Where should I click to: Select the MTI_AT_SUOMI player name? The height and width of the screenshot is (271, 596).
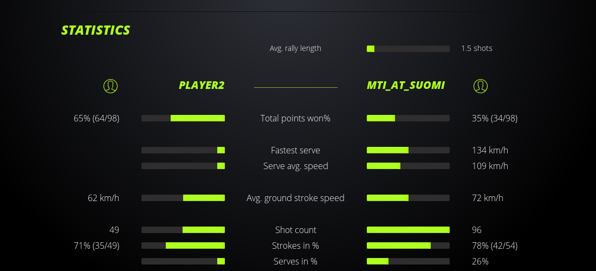point(406,85)
